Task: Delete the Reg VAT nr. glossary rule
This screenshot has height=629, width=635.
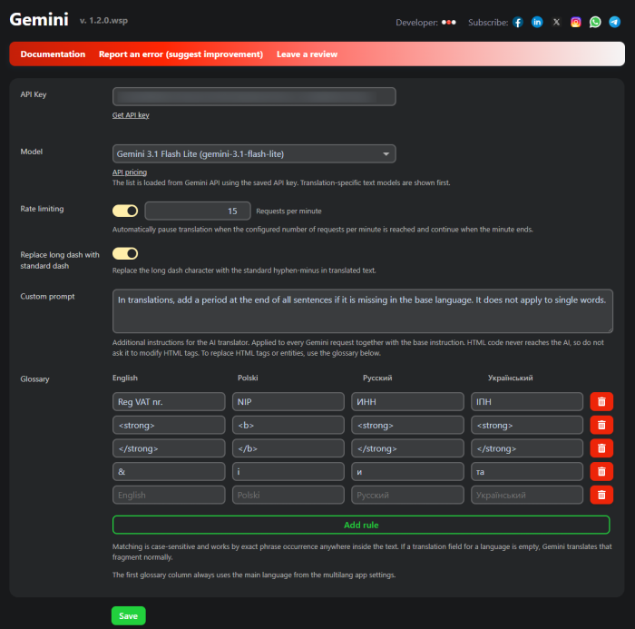Action: pyautogui.click(x=601, y=402)
